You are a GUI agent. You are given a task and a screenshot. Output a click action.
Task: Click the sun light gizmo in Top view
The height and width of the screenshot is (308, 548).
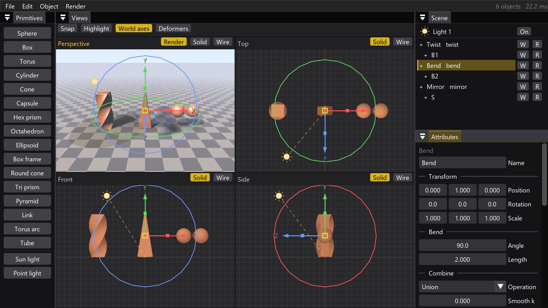click(x=287, y=157)
